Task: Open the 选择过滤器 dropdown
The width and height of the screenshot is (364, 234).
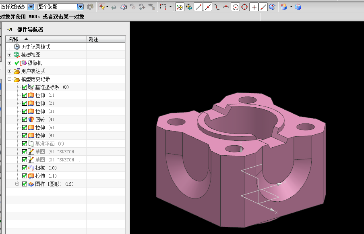Action: click(31, 7)
